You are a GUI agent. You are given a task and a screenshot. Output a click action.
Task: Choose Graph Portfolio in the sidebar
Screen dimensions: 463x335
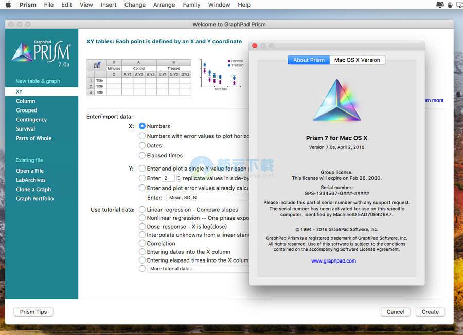click(35, 199)
